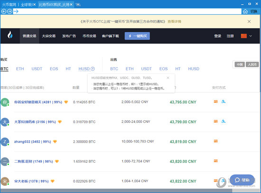The width and height of the screenshot is (261, 193).
Task: Click the Huobi flame logo
Action: coord(10,35)
